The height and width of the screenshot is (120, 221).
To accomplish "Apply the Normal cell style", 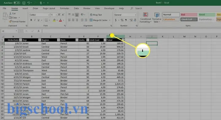I will pos(171,15).
